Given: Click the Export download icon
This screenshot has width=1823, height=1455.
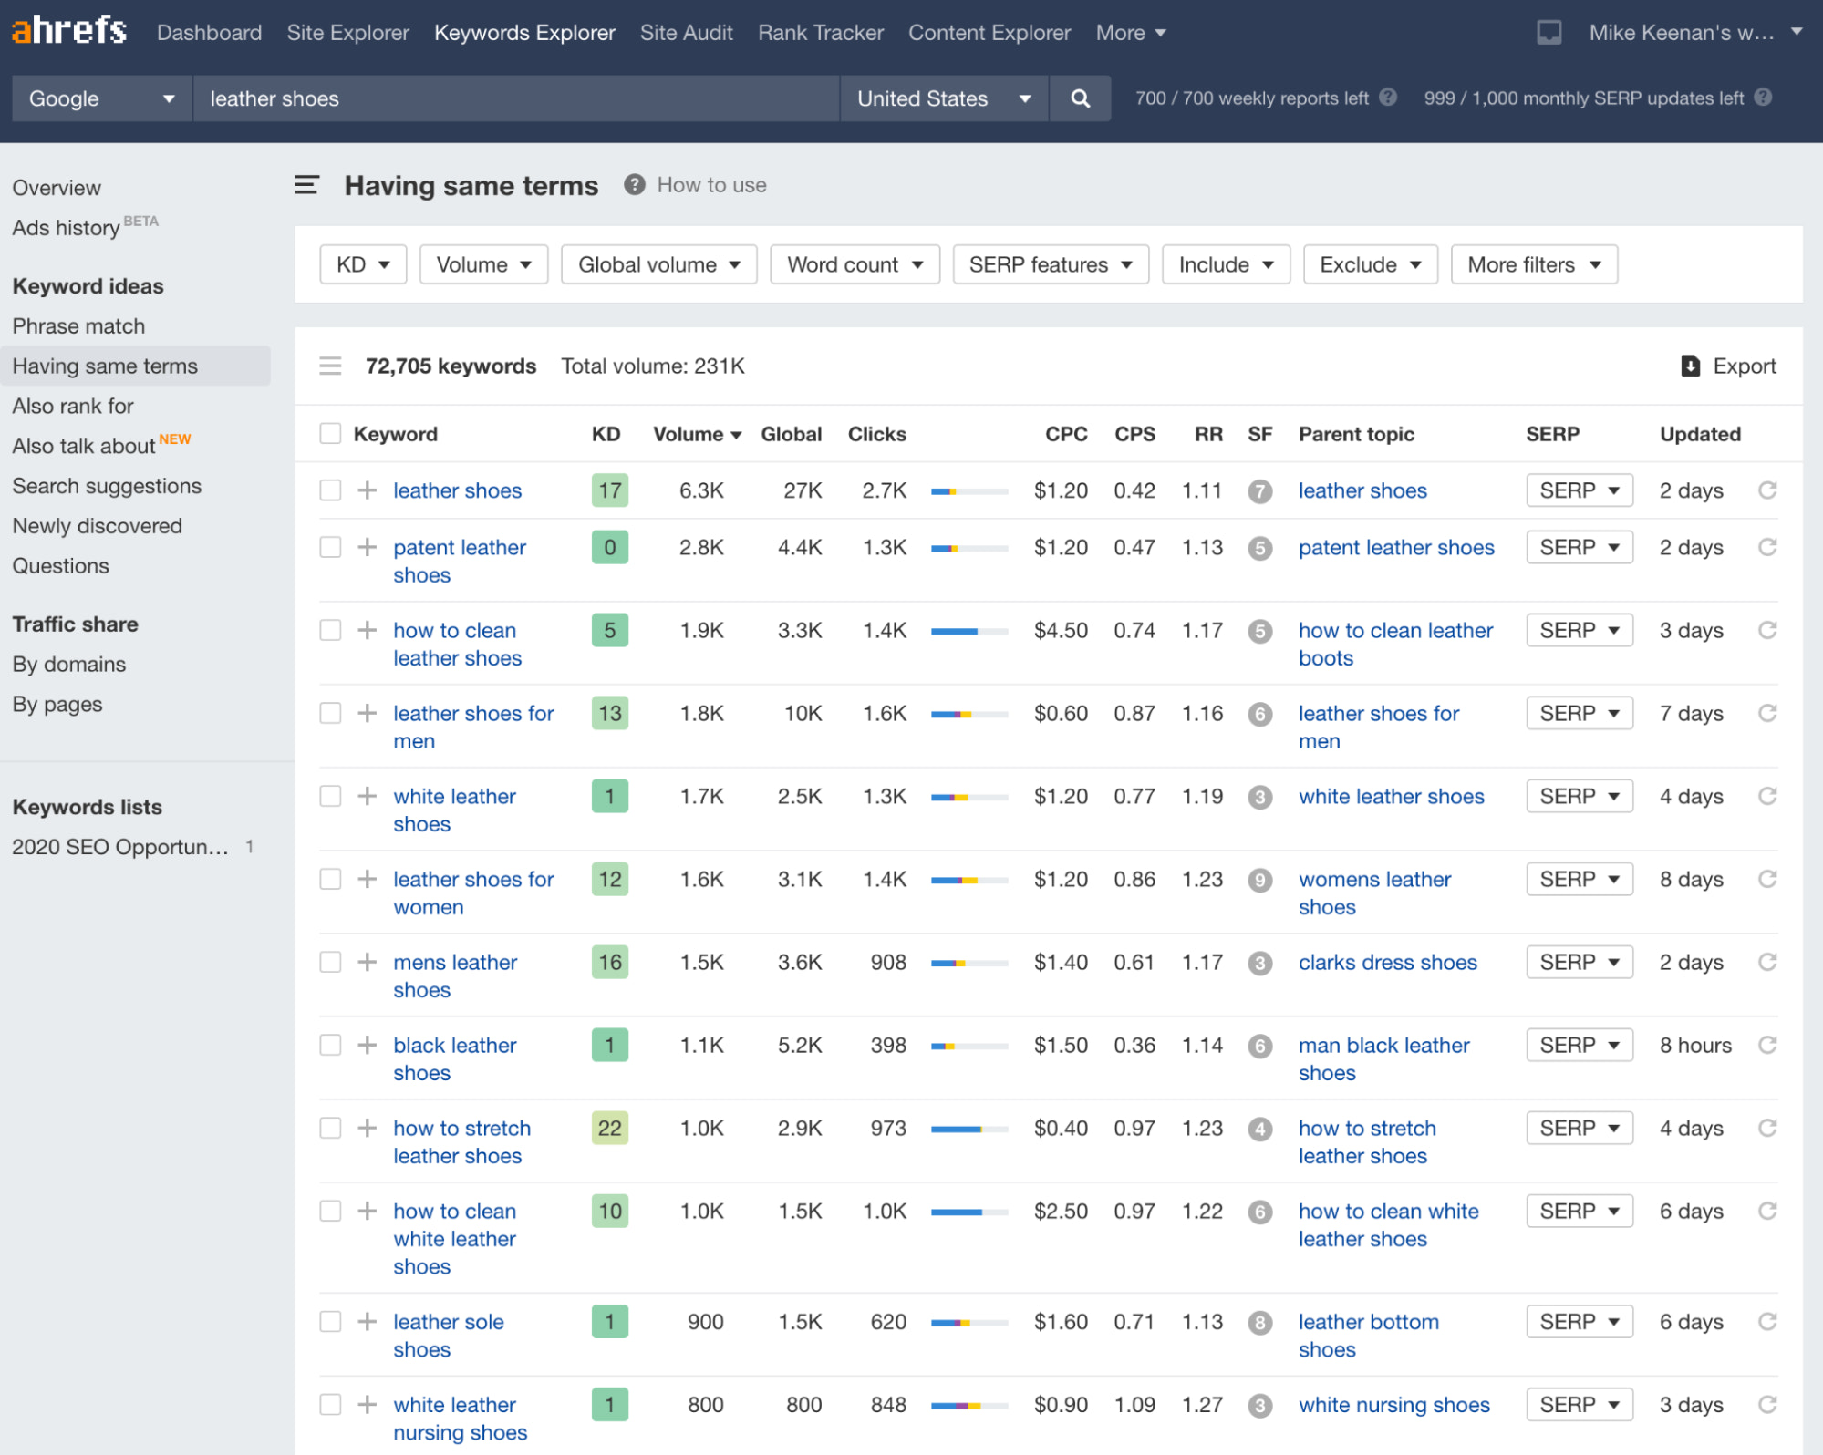Looking at the screenshot, I should 1690,366.
